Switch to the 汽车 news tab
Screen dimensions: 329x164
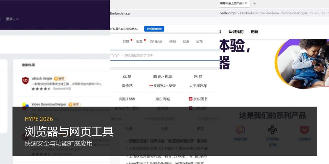(x=164, y=129)
